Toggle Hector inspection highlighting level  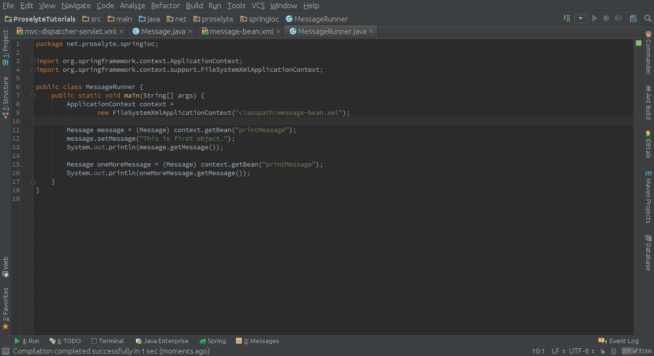613,351
